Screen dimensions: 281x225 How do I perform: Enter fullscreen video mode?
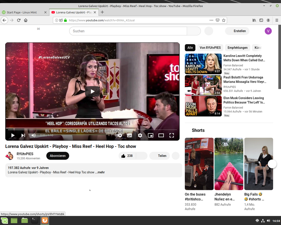171,135
